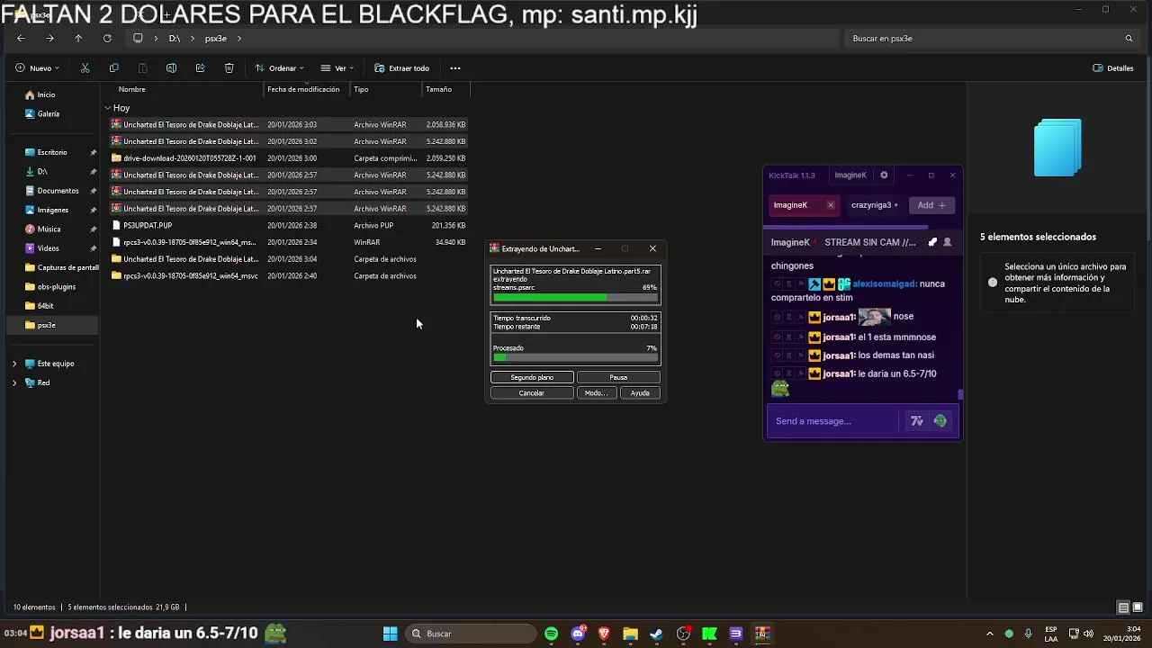Toggle the Detalles pane button

click(x=1112, y=68)
